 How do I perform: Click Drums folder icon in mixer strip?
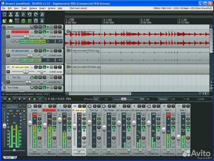(x=30, y=106)
